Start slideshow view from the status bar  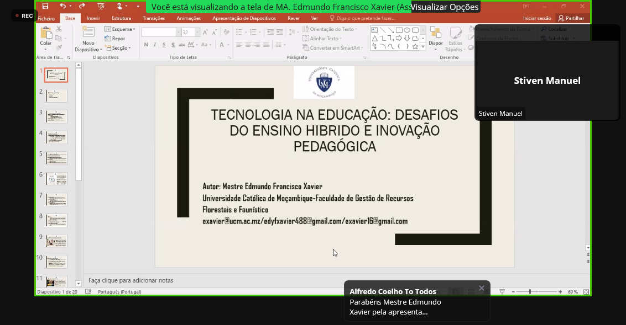pyautogui.click(x=502, y=291)
